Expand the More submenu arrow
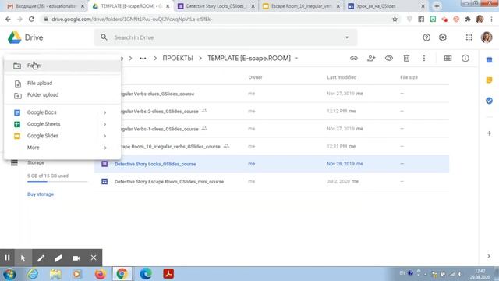 pos(104,148)
